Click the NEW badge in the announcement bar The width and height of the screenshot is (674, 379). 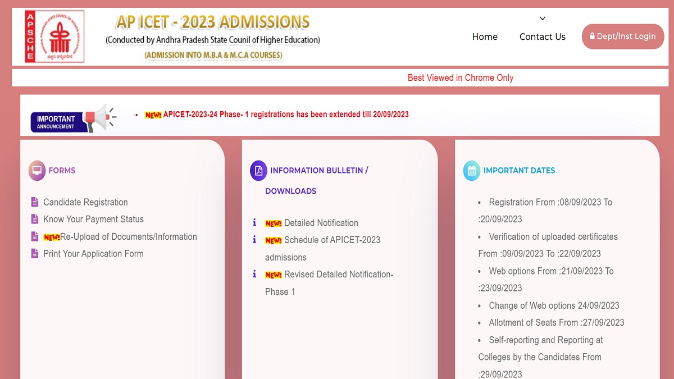153,115
